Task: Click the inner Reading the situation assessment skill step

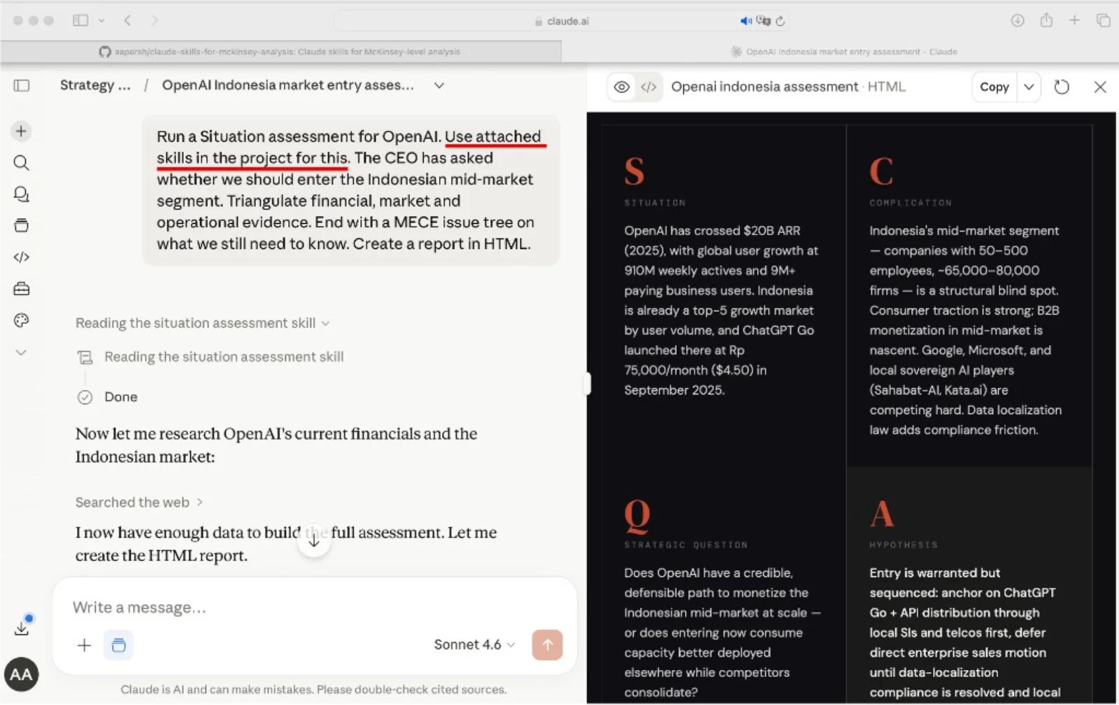Action: (x=224, y=357)
